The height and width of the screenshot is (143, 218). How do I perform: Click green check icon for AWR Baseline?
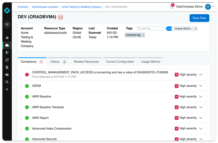tap(27, 97)
